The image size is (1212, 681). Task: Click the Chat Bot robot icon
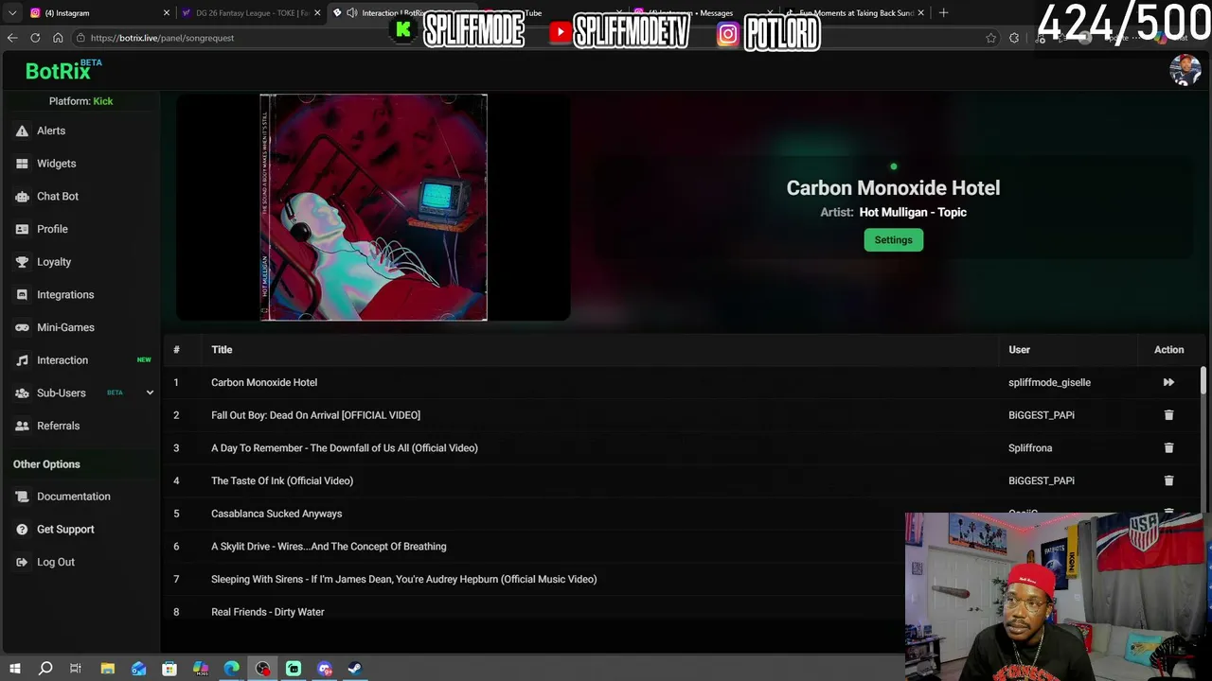[22, 197]
